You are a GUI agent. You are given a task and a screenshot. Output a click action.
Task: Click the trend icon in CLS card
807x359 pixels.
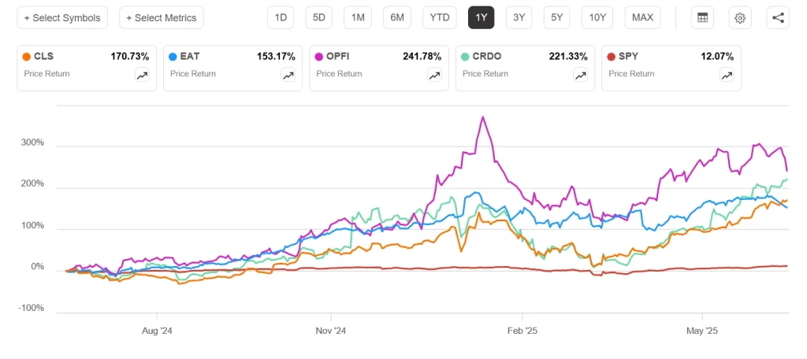tap(142, 75)
